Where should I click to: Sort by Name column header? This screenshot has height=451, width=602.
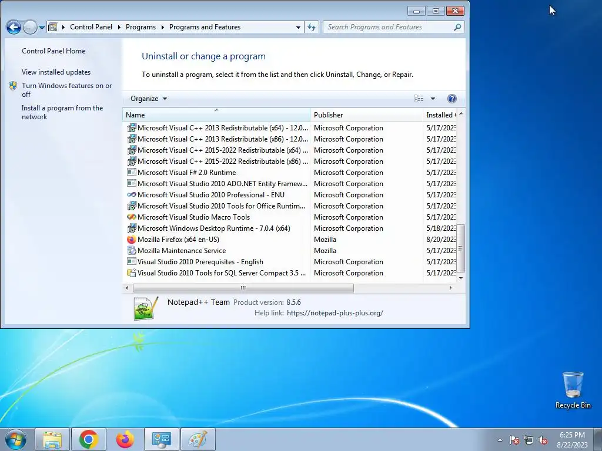216,115
